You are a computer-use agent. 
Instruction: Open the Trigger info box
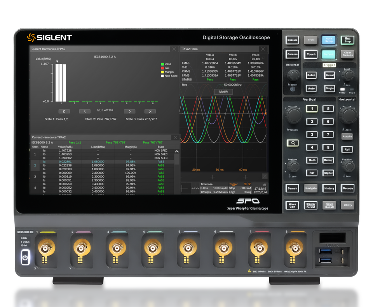click(240, 188)
